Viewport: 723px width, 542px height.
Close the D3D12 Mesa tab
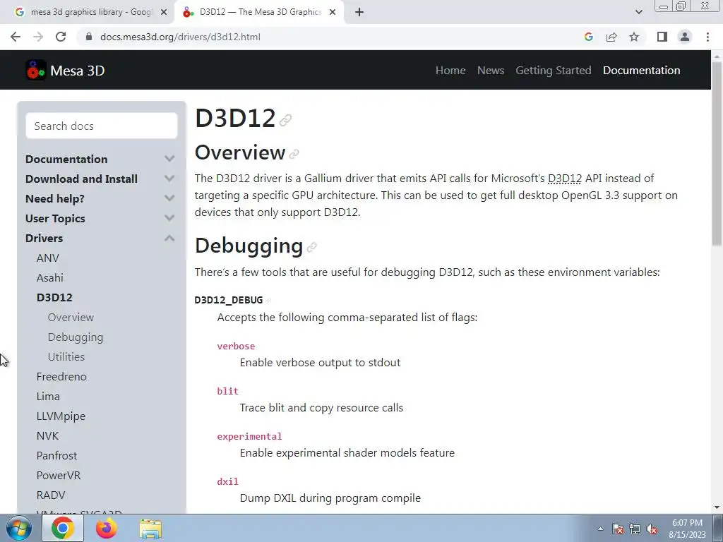[333, 12]
